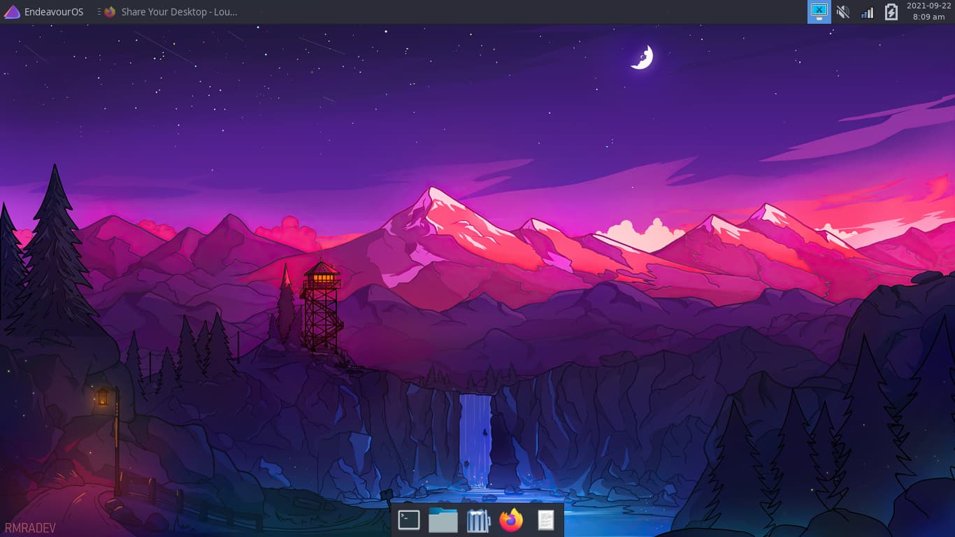Open the trash can icon in the dock
This screenshot has height=537, width=955.
477,520
